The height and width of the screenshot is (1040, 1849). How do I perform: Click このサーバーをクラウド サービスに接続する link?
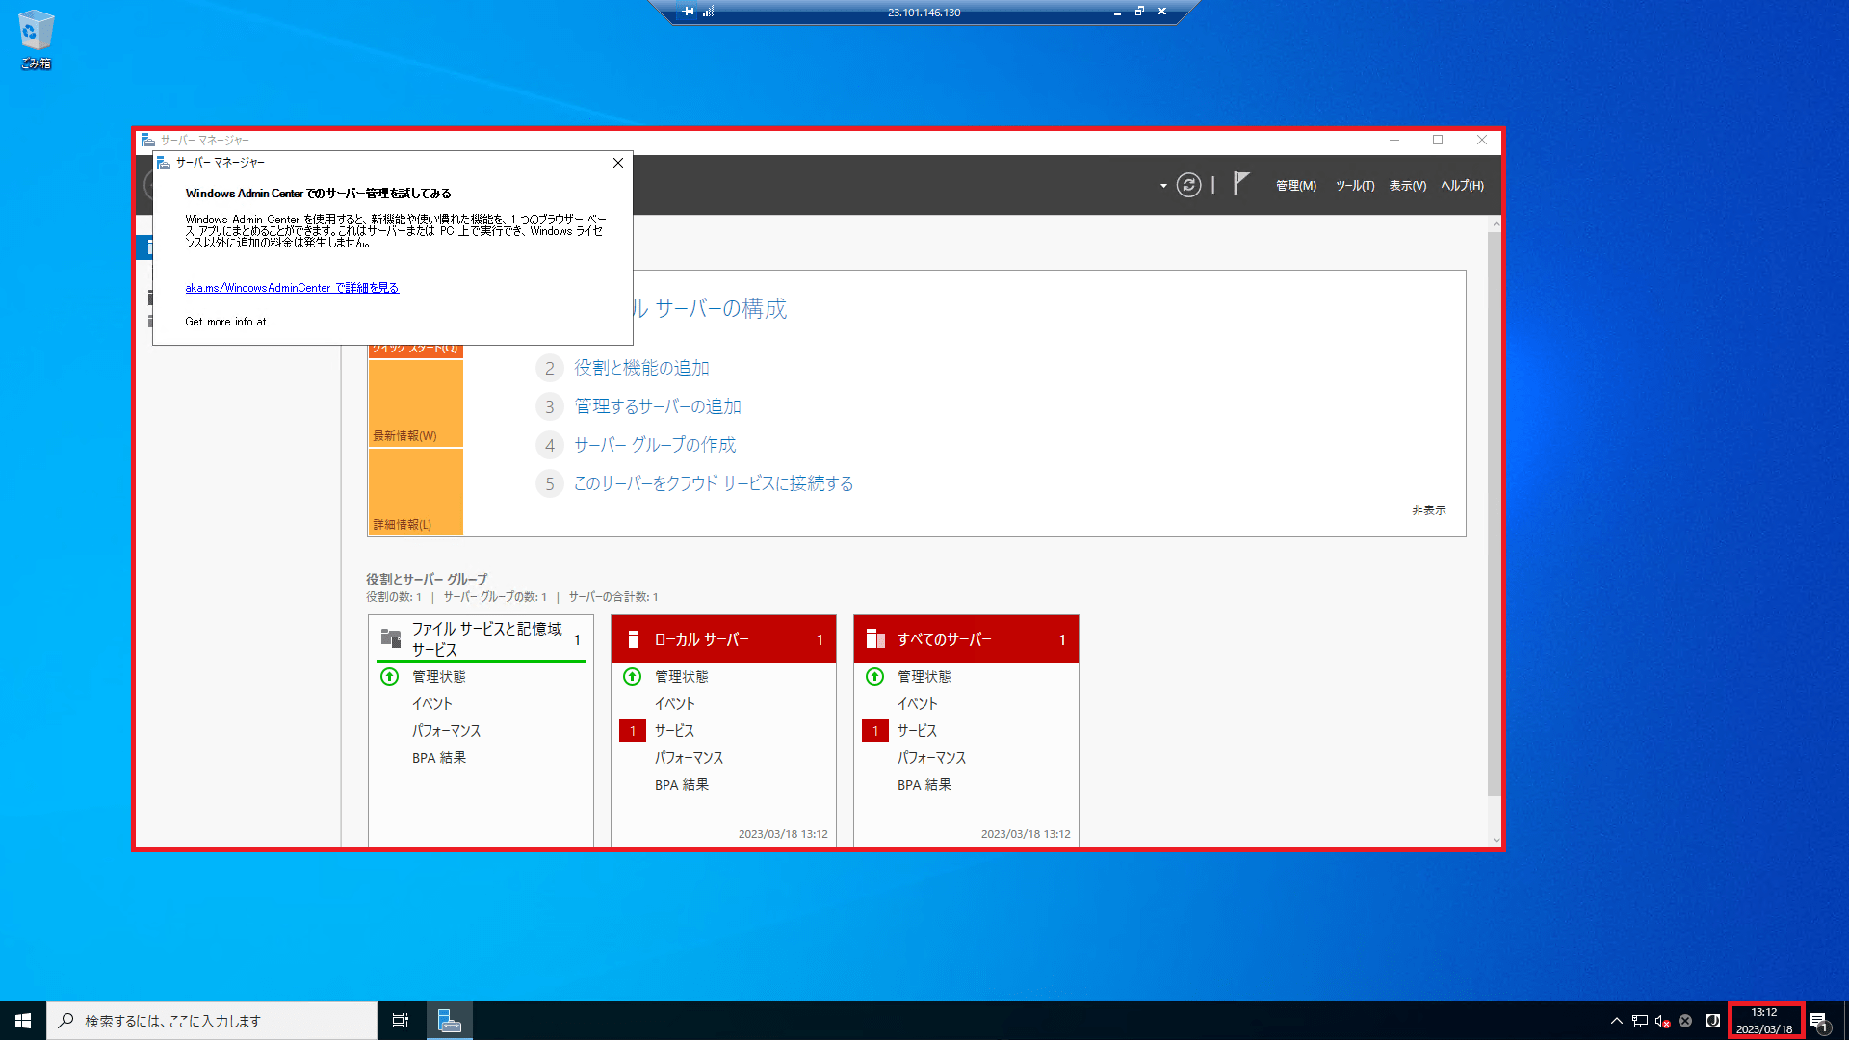(x=714, y=483)
